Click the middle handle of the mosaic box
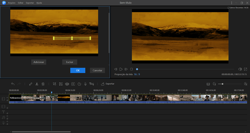This screenshot has width=250, height=133. (72, 38)
